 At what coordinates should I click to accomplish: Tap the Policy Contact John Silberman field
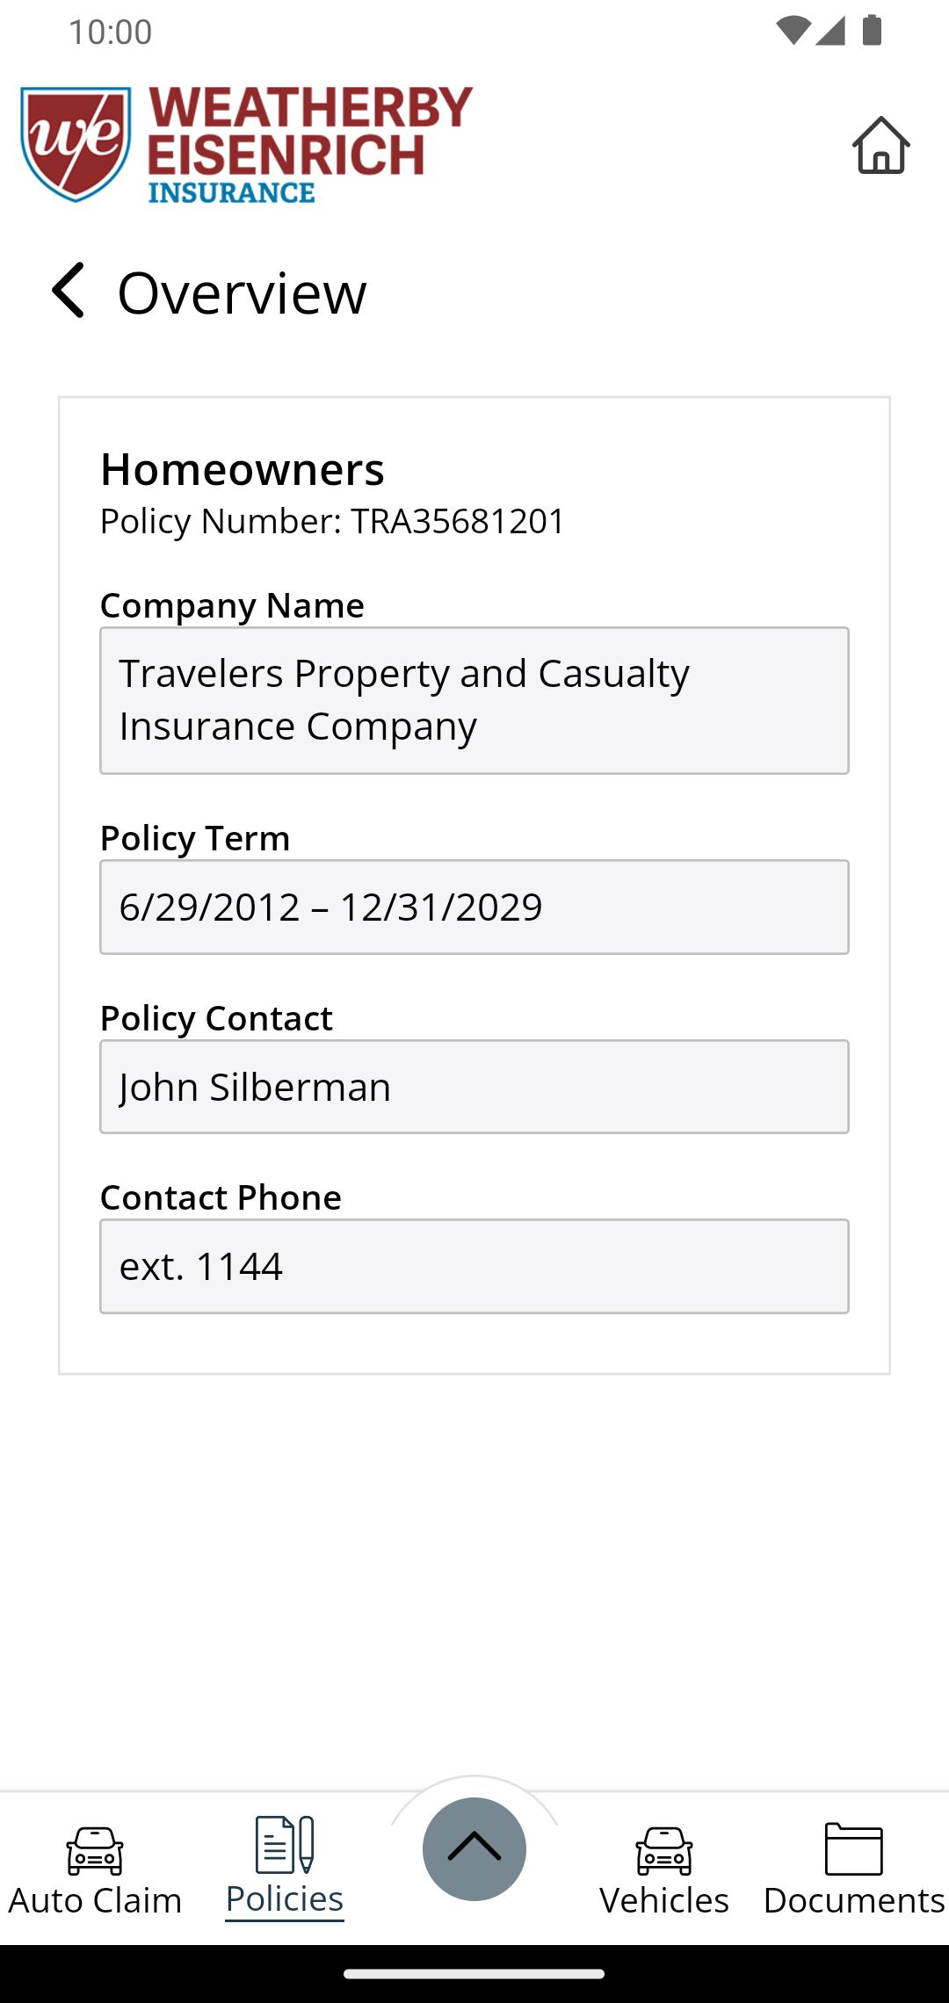pos(474,1087)
